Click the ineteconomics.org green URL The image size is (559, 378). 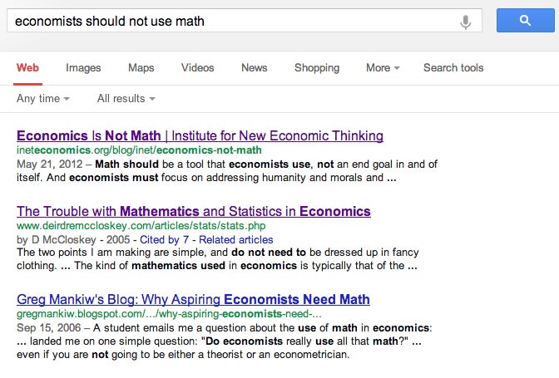(139, 150)
